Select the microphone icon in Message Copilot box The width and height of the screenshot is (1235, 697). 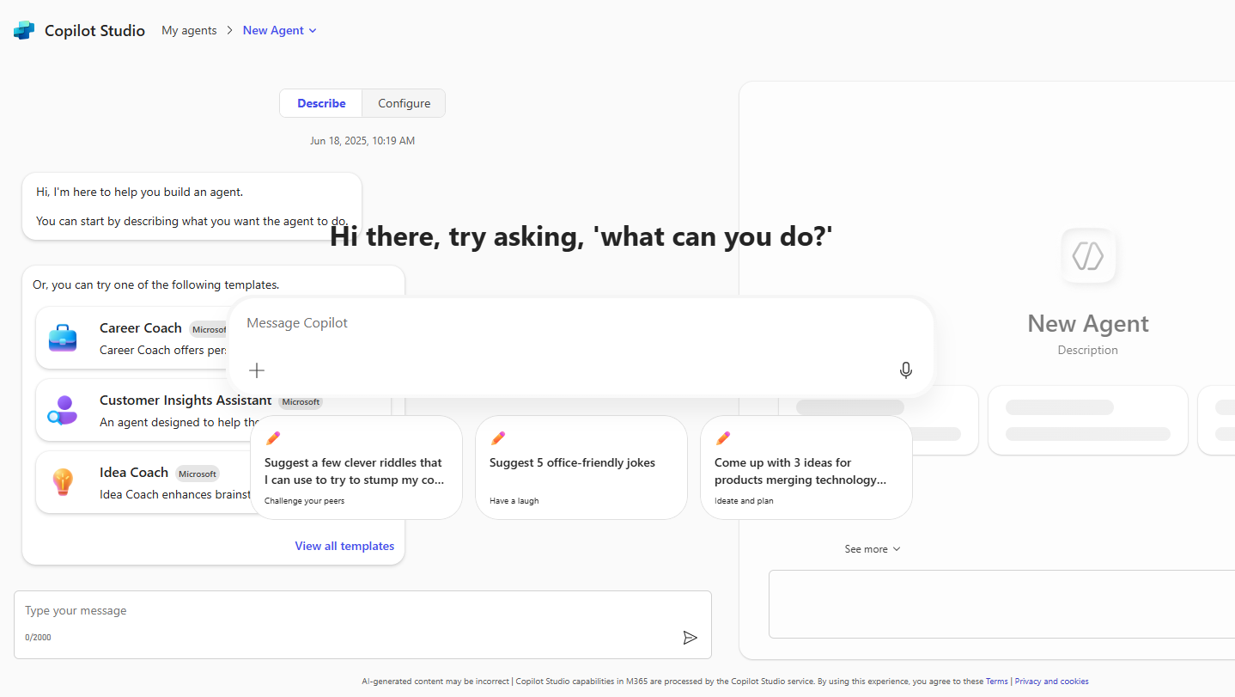point(905,370)
